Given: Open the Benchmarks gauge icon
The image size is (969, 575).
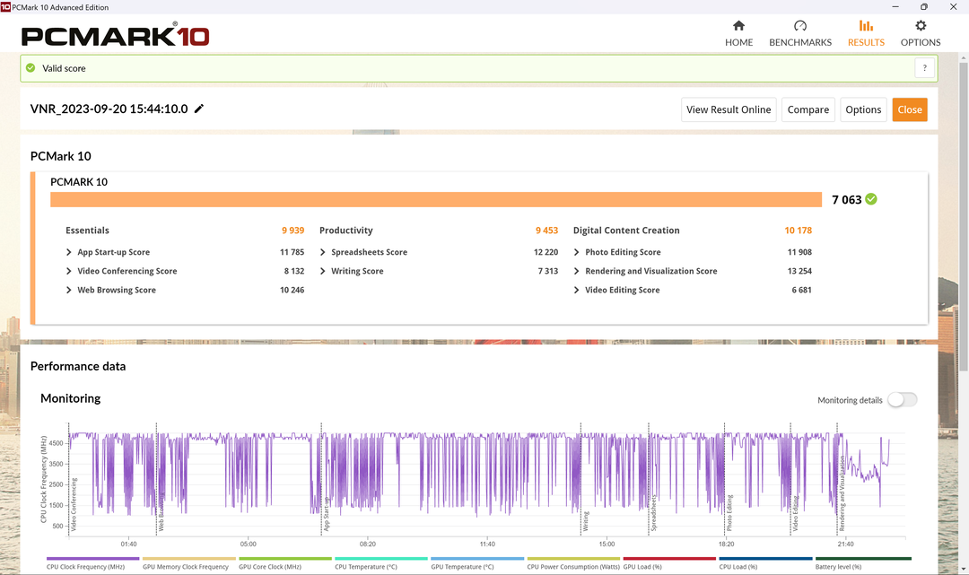Looking at the screenshot, I should [x=800, y=26].
